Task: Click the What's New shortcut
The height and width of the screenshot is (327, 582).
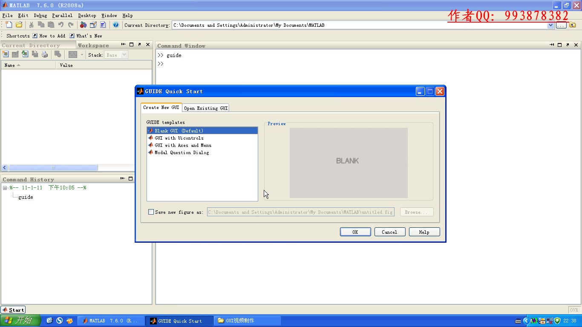Action: tap(86, 36)
